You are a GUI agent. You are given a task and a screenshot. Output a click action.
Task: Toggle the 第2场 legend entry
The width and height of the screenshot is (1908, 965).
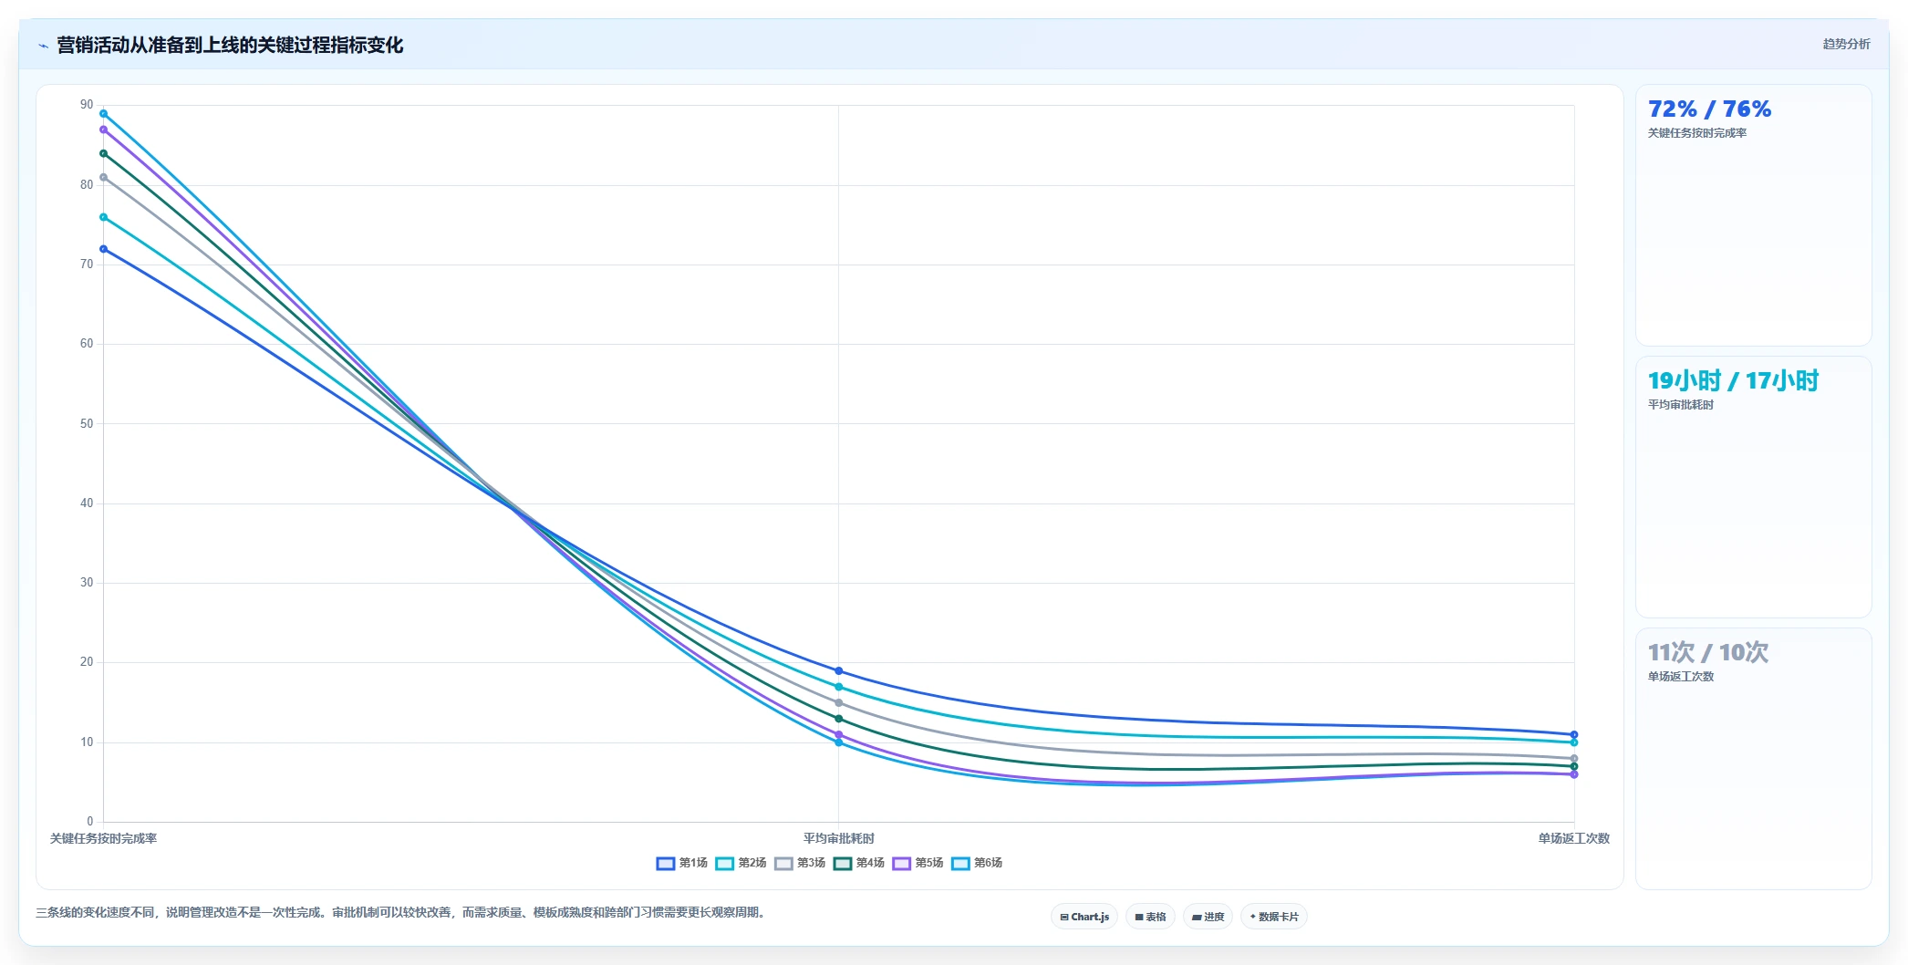point(741,863)
